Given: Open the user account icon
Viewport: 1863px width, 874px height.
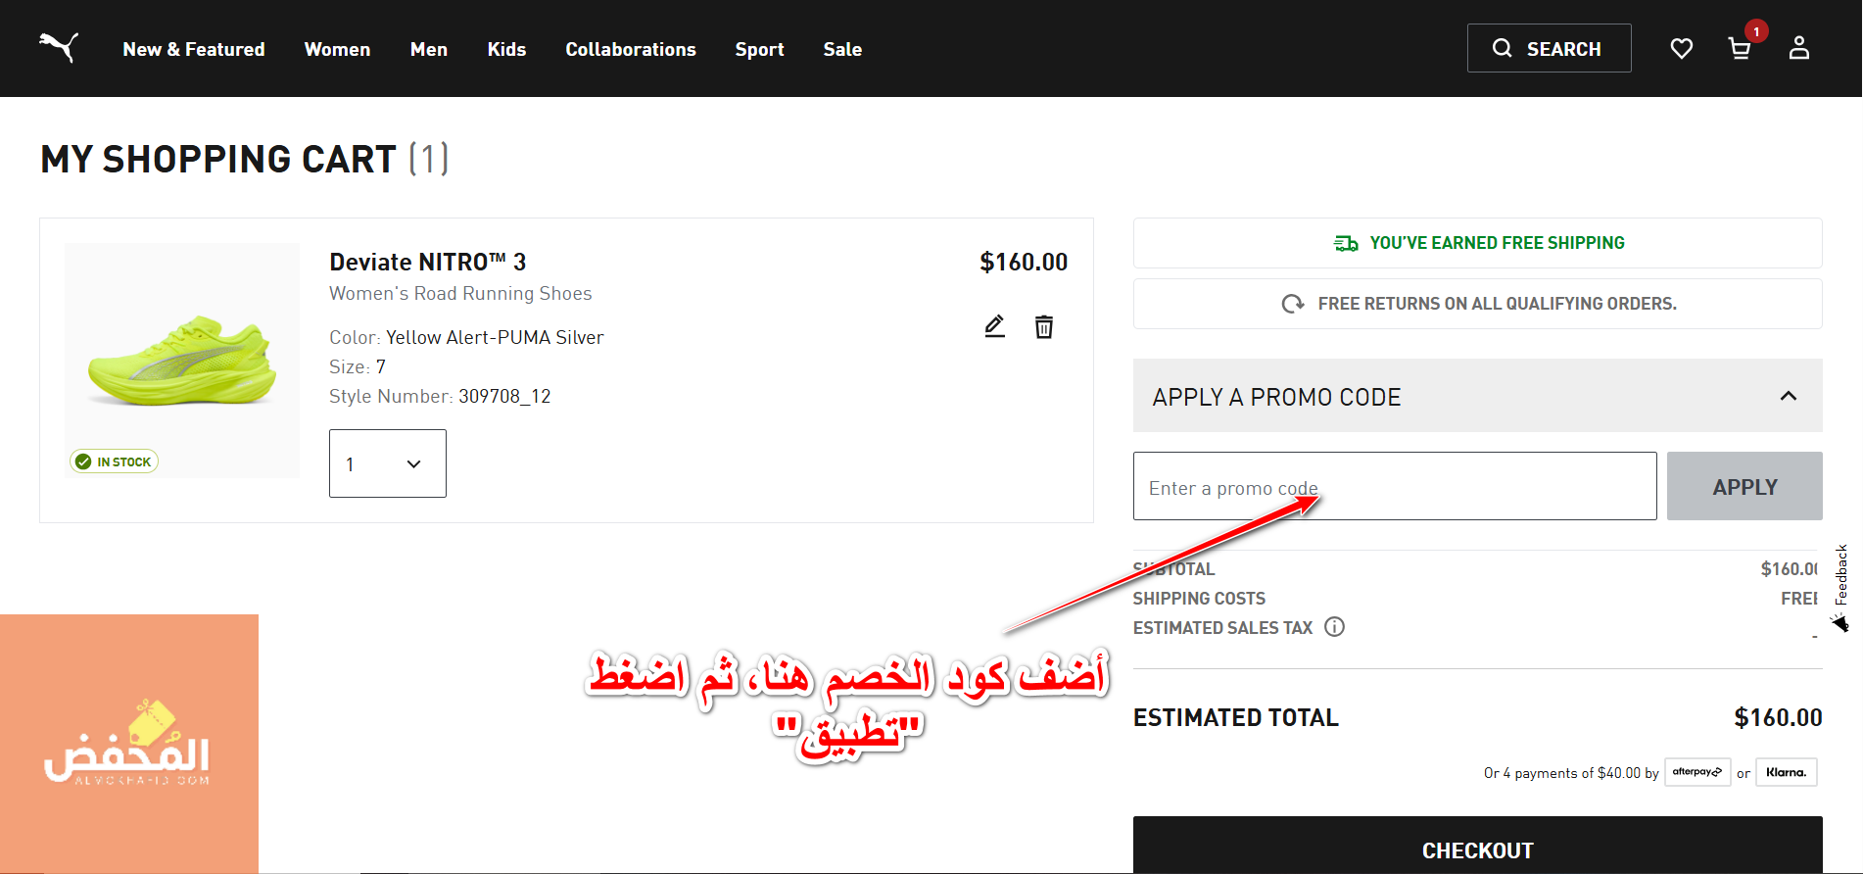Looking at the screenshot, I should coord(1799,48).
